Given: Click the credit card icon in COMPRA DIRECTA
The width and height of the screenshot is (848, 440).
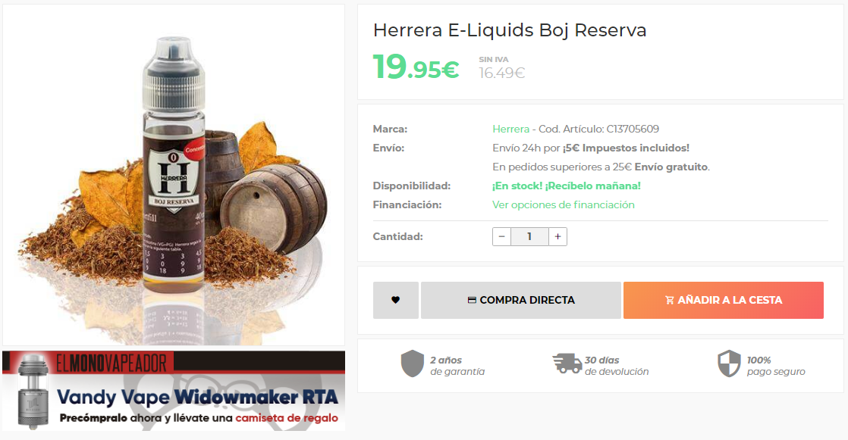Looking at the screenshot, I should [x=472, y=300].
